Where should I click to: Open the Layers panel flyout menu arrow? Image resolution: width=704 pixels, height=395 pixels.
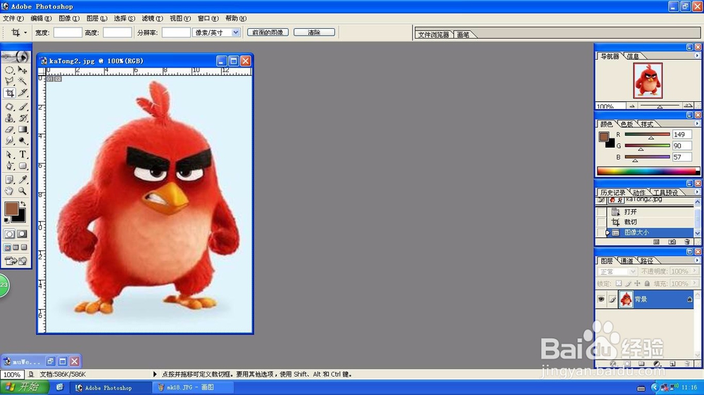click(x=697, y=260)
